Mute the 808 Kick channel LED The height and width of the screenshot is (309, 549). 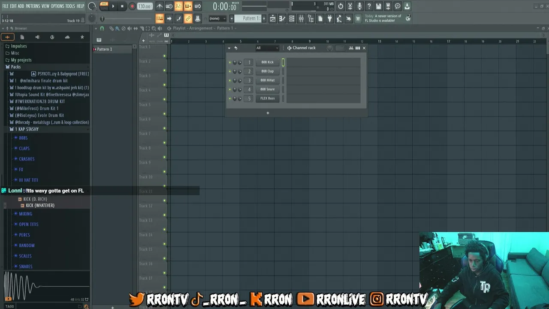tap(230, 62)
